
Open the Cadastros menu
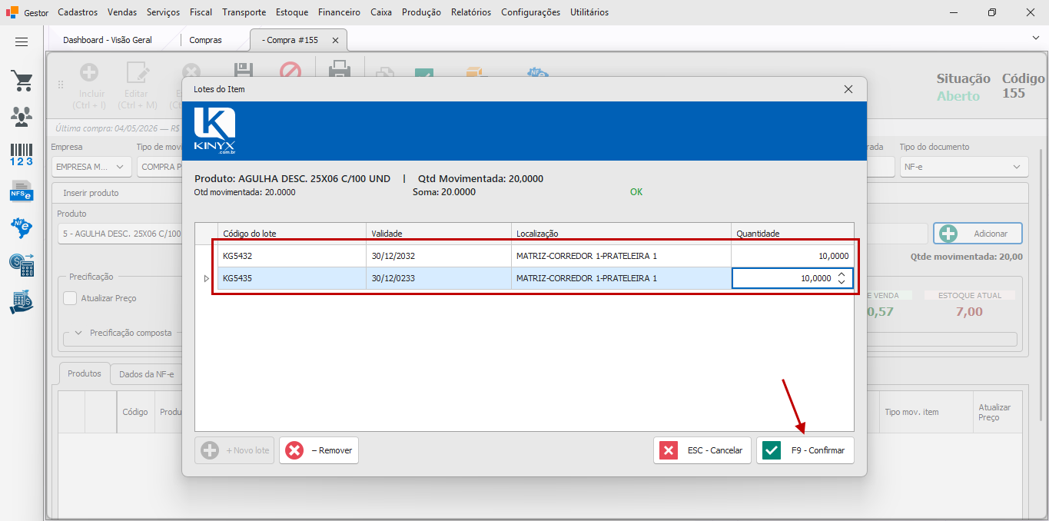pos(78,12)
